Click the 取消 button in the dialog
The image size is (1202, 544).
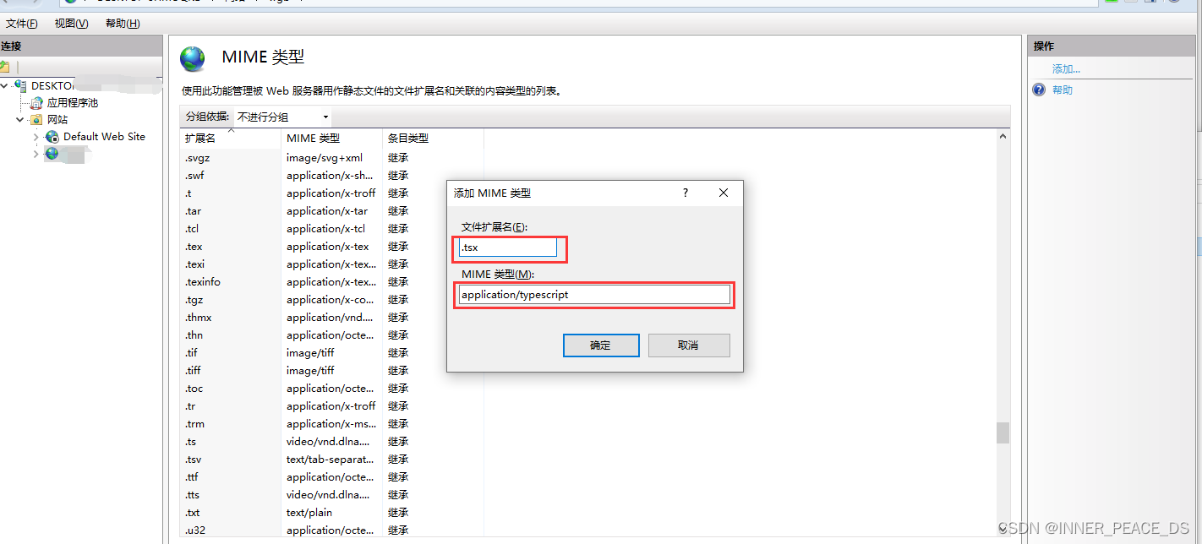pyautogui.click(x=689, y=345)
